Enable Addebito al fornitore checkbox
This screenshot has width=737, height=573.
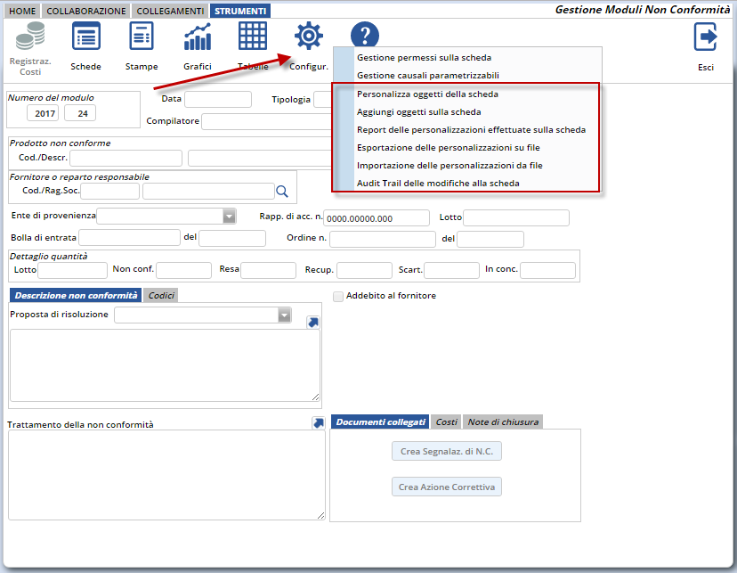click(x=338, y=296)
